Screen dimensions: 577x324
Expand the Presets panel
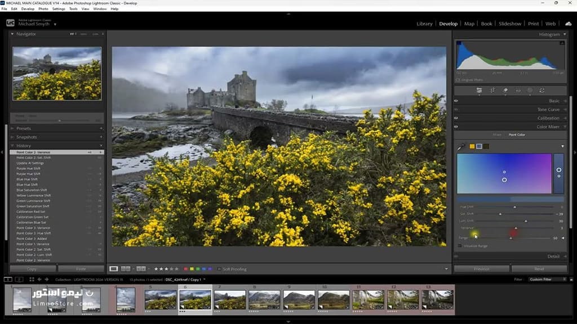pos(12,128)
